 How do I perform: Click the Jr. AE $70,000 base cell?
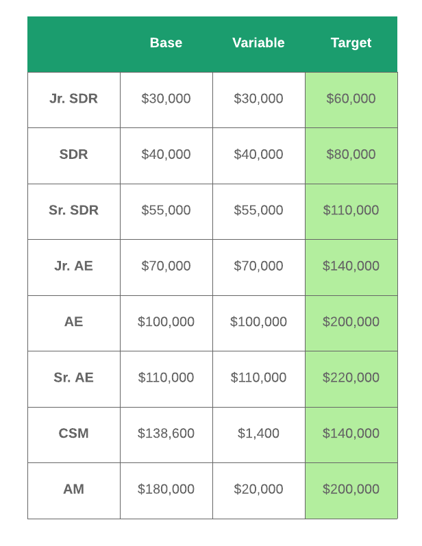166,266
